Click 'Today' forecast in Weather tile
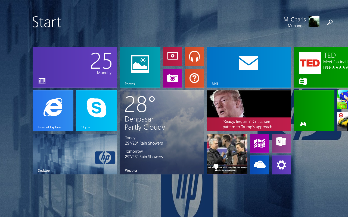This screenshot has width=348, height=217. (130, 138)
